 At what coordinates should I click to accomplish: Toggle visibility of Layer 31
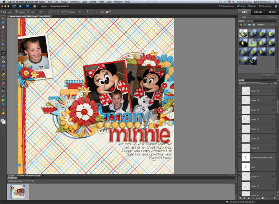point(239,129)
